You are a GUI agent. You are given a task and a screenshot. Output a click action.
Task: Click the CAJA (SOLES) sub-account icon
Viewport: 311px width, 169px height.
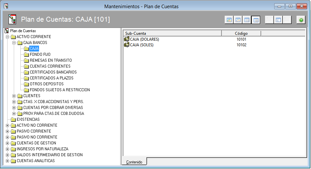tap(127, 45)
